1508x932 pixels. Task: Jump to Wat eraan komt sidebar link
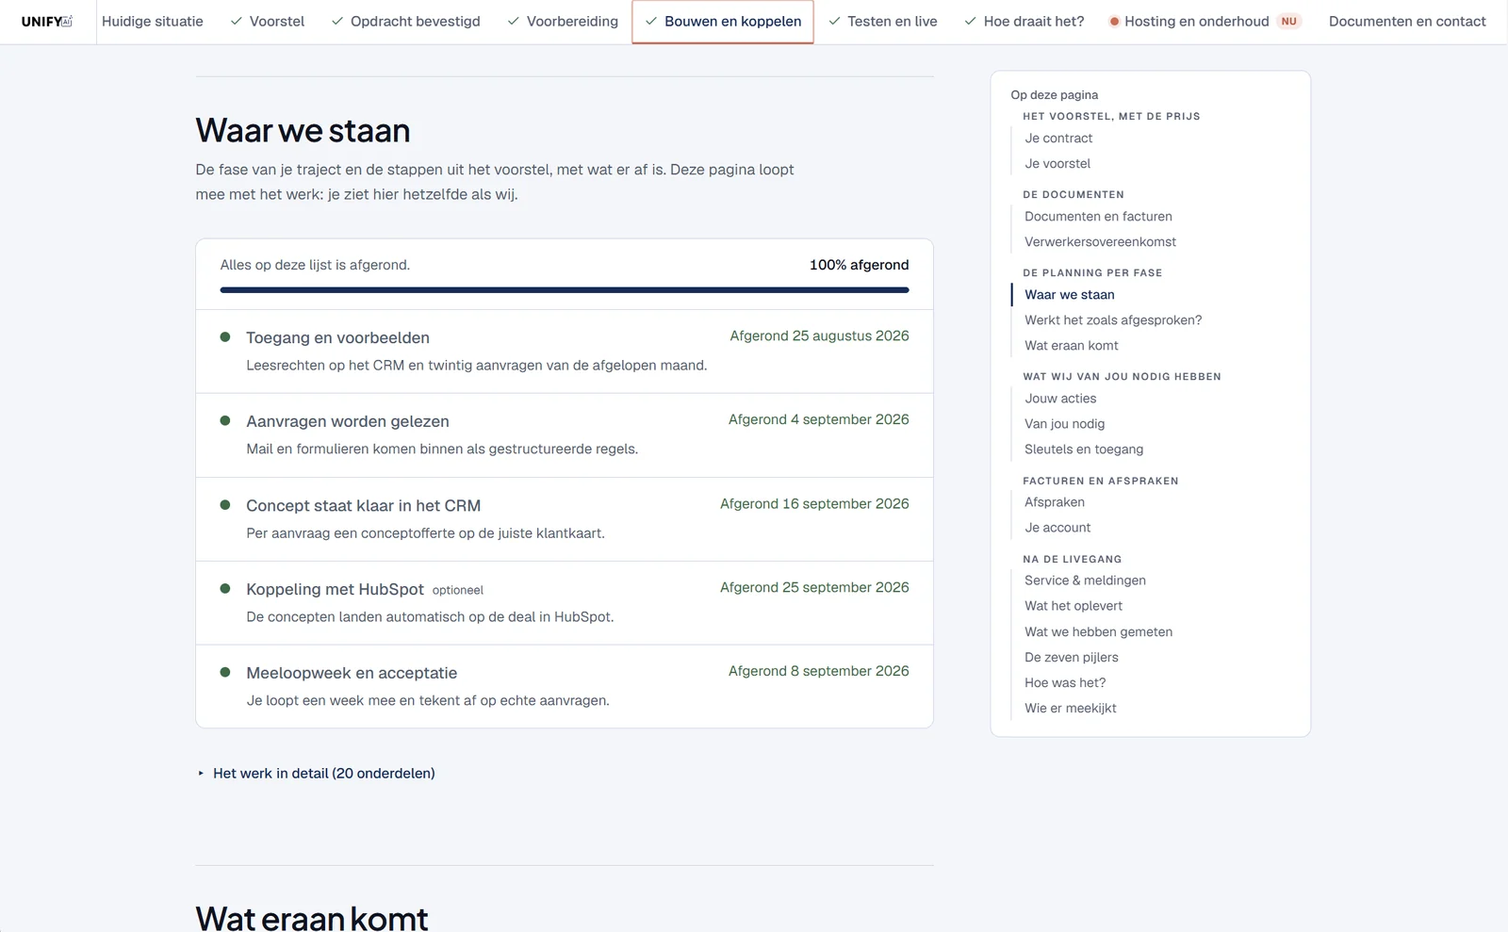1072,346
